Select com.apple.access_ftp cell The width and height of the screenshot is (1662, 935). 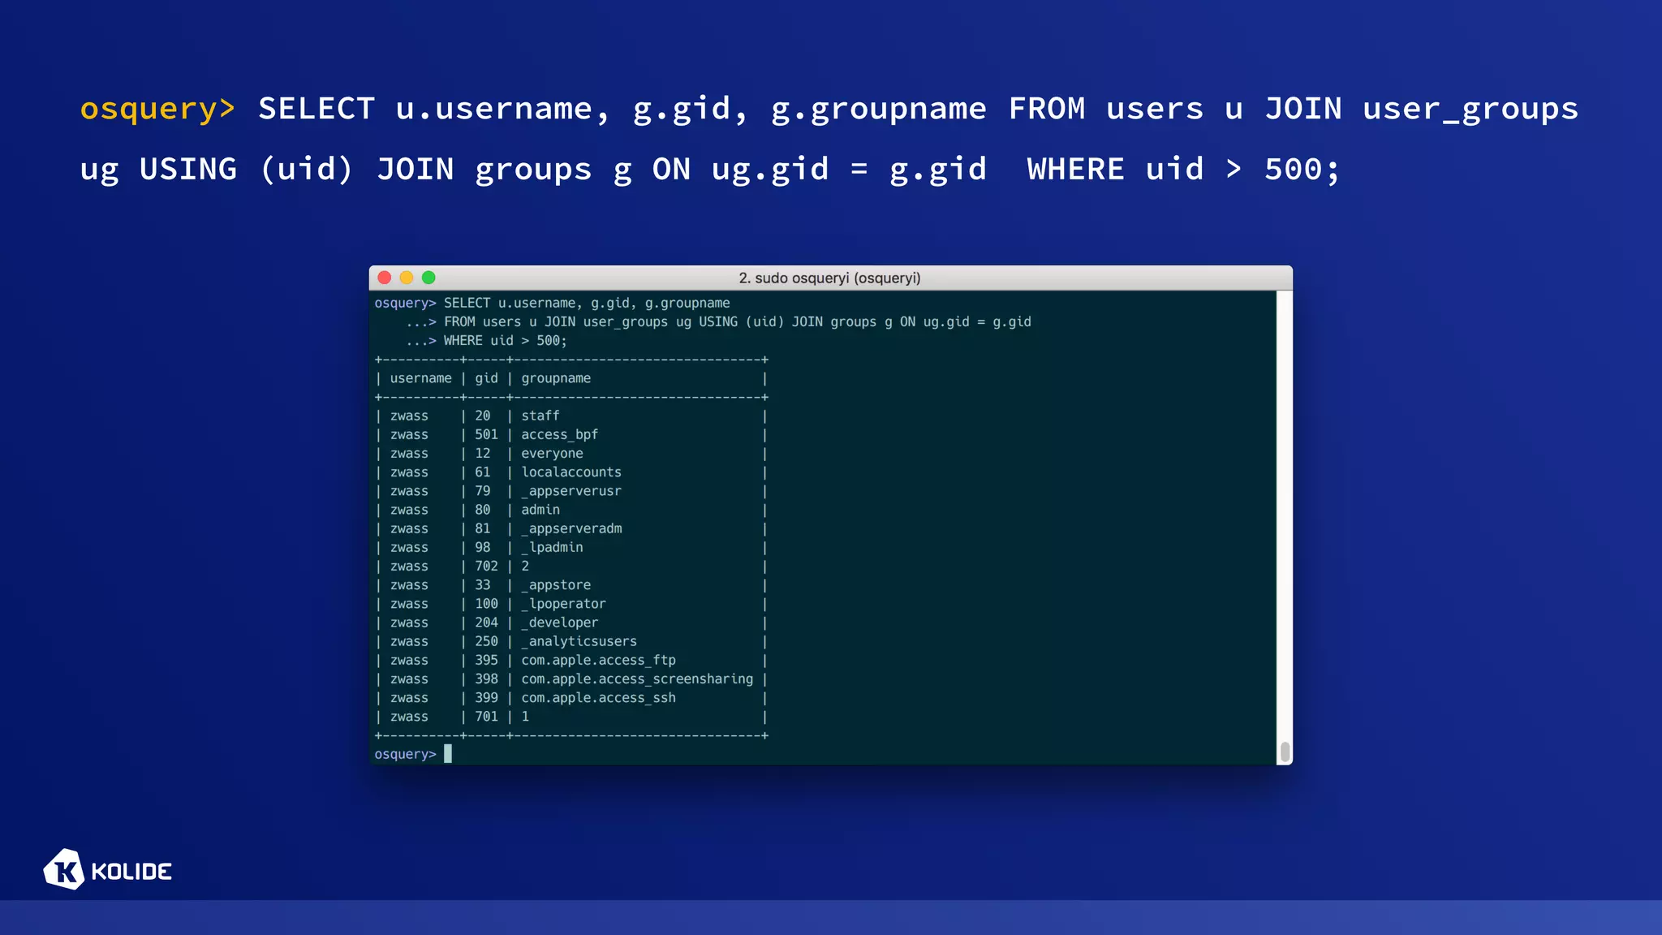tap(599, 660)
